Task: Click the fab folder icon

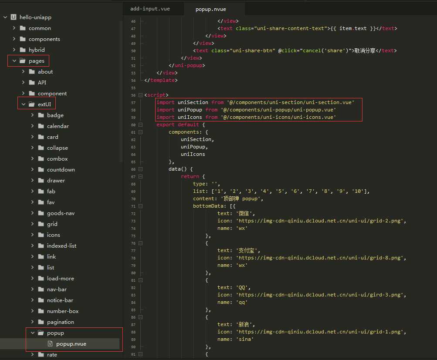Action: coord(41,191)
